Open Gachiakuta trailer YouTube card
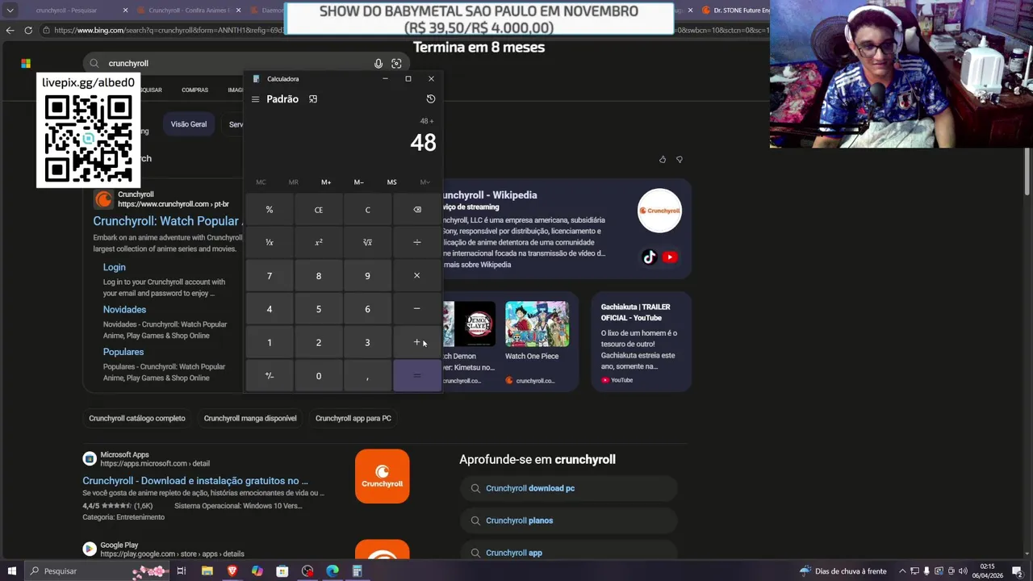The height and width of the screenshot is (581, 1033). pyautogui.click(x=642, y=341)
